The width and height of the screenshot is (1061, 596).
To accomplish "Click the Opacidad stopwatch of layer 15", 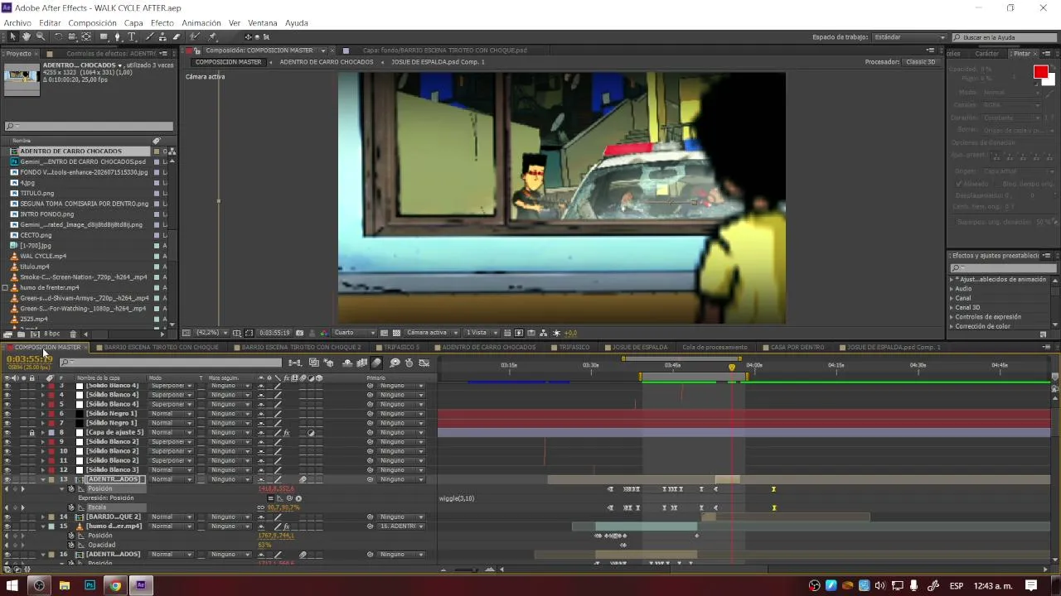I will pos(71,546).
